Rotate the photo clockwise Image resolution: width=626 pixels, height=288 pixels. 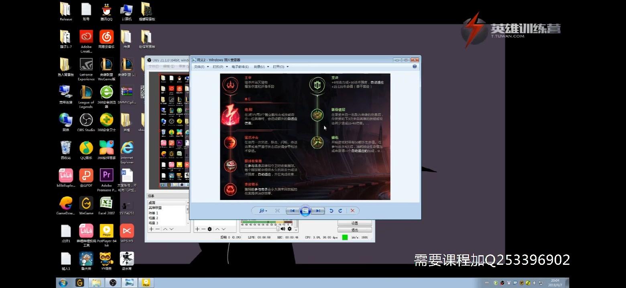tap(340, 211)
